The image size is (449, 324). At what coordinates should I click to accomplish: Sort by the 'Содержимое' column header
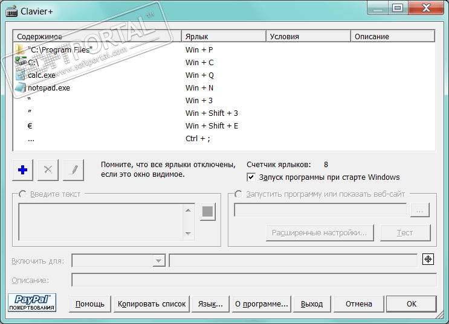tap(97, 37)
